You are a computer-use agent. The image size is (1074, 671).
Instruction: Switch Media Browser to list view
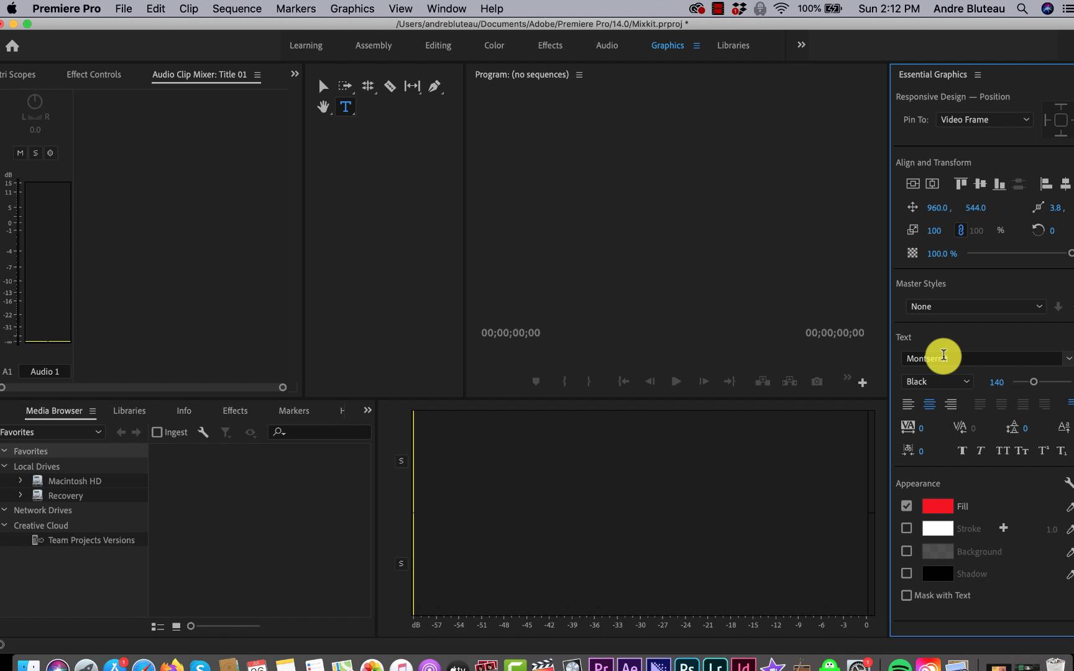pos(158,626)
